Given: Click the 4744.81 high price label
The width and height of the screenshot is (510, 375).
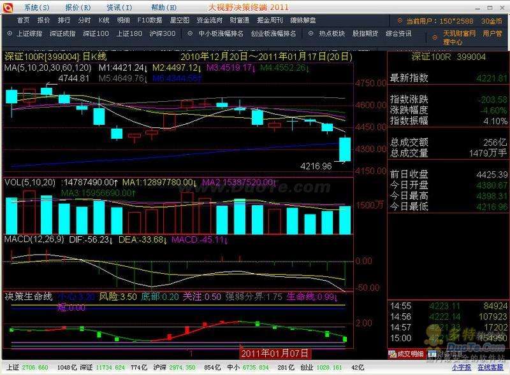Looking at the screenshot, I should point(74,78).
